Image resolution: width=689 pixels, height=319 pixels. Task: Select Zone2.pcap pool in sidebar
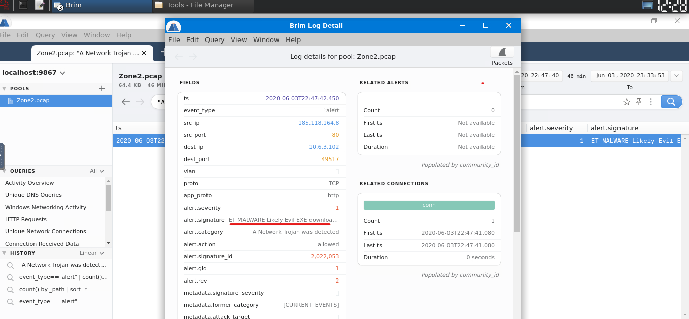[56, 100]
